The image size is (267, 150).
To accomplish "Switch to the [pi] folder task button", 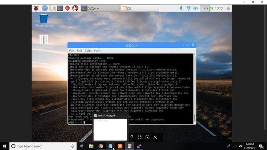I will [x=139, y=8].
